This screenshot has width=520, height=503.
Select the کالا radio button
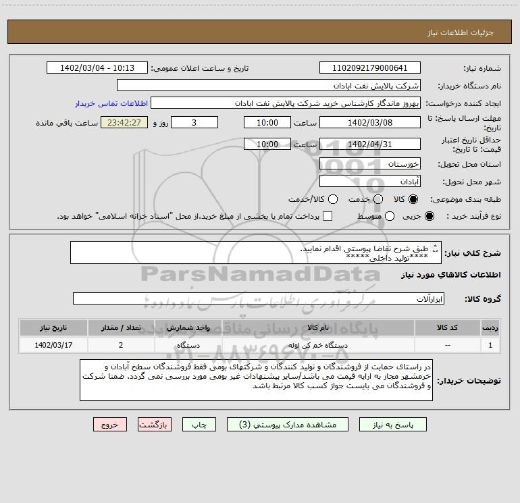pos(413,199)
